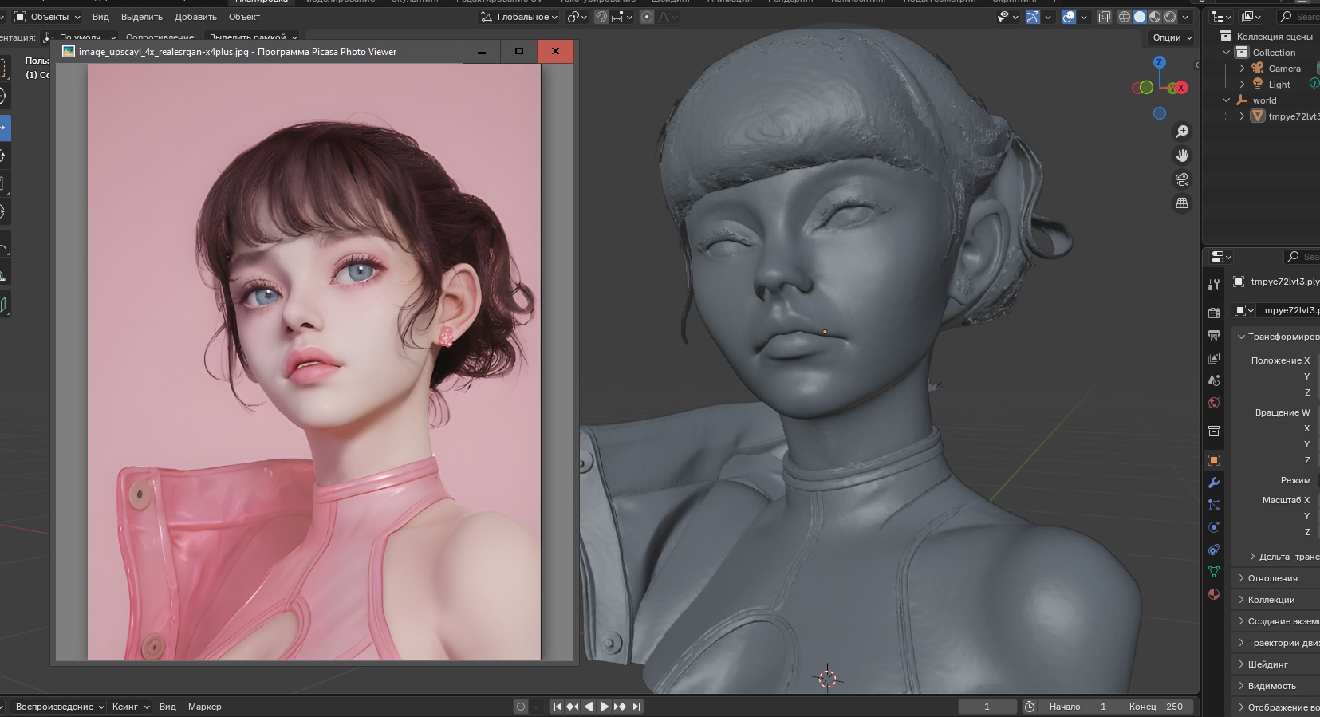This screenshot has height=717, width=1320.
Task: Open viewport selectability and visibility dropdown
Action: pos(1007,17)
